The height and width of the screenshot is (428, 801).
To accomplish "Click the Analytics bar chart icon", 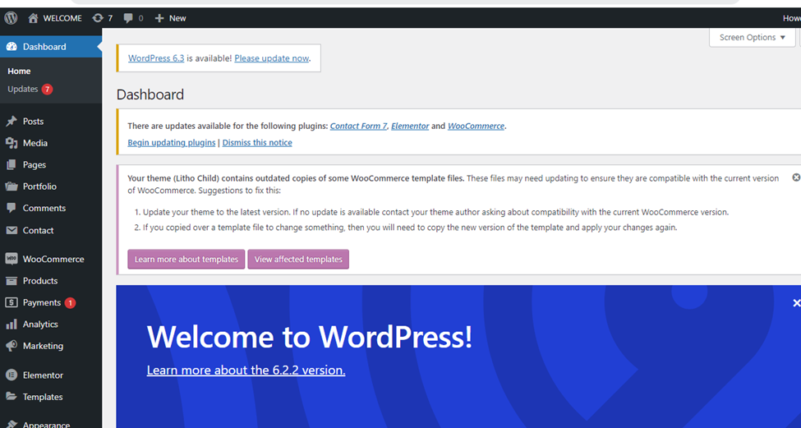I will (12, 324).
